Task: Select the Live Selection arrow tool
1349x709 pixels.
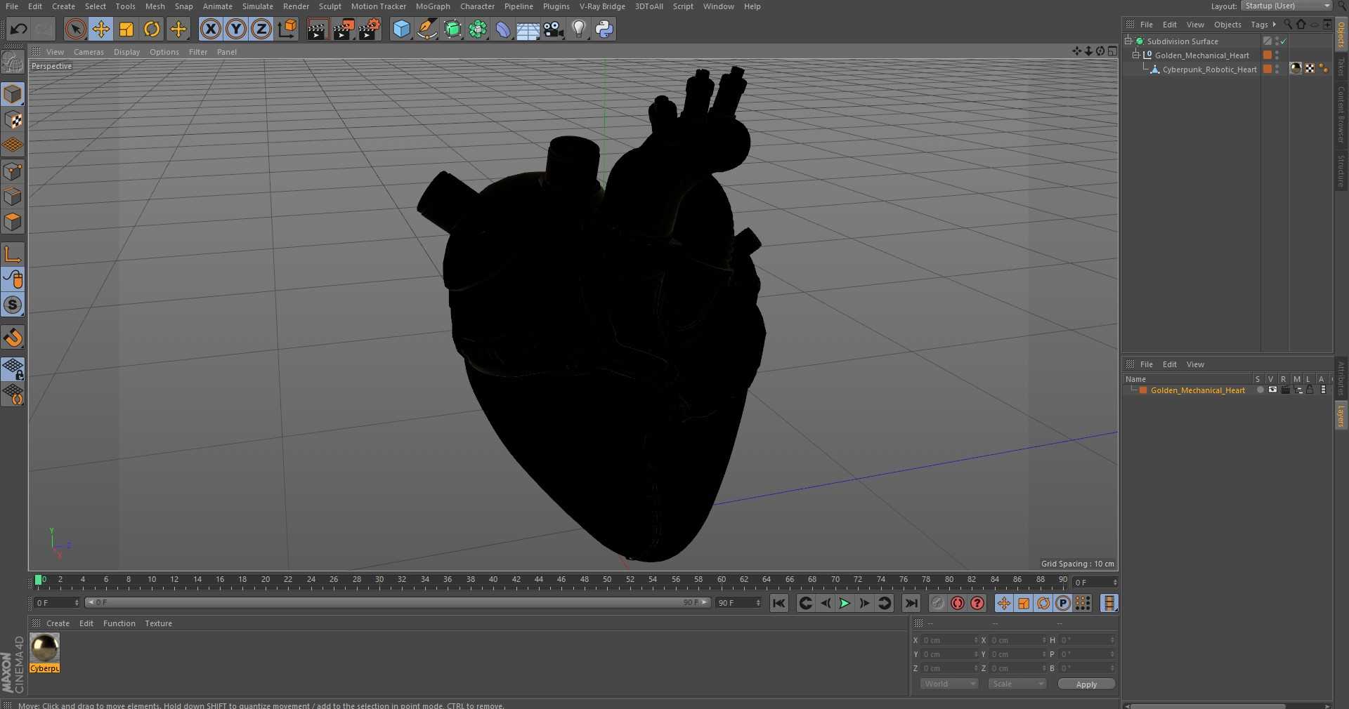Action: pyautogui.click(x=75, y=29)
